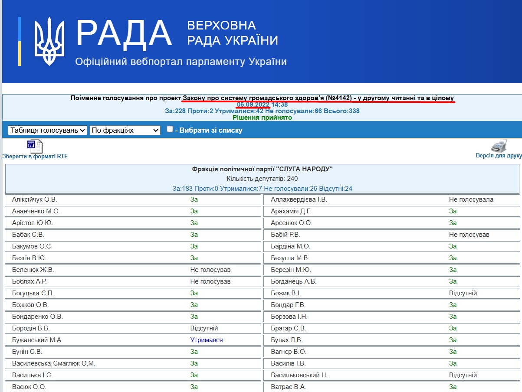522x392 pixels.
Task: Select deputy Василів І.В.
Action: pyautogui.click(x=288, y=363)
